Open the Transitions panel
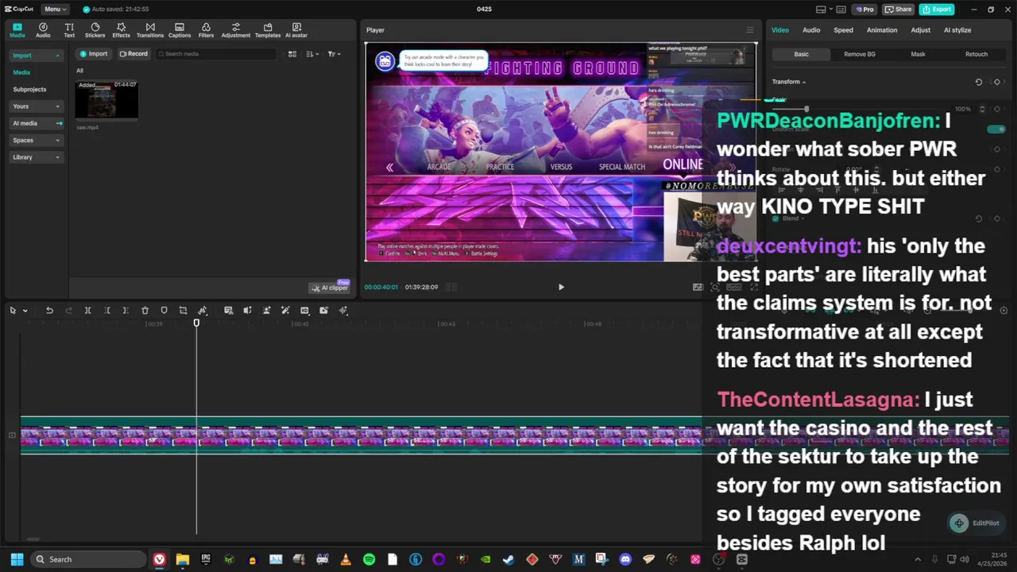 (149, 30)
